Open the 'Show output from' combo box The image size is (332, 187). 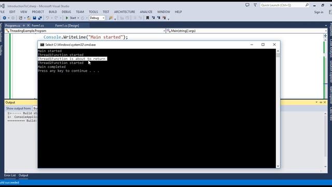(x=35, y=109)
